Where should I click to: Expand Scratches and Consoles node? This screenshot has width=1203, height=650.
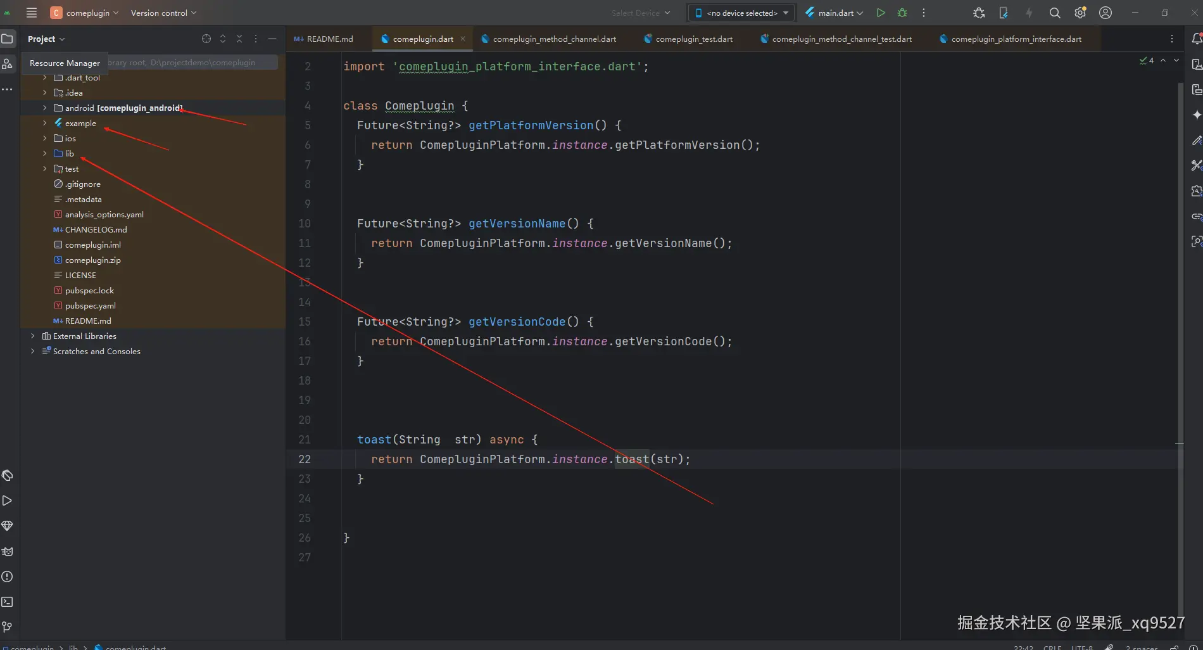tap(32, 351)
